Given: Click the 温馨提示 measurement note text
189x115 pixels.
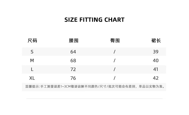Looking at the screenshot, I should 95,87.
